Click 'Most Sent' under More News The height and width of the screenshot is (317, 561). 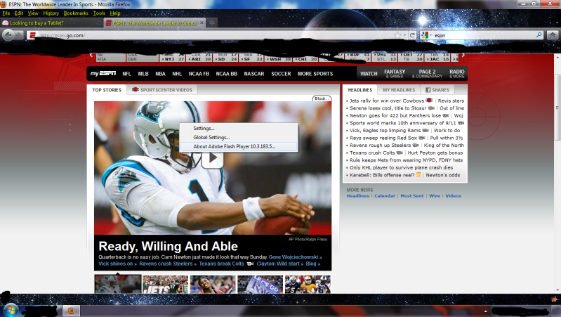(x=412, y=196)
